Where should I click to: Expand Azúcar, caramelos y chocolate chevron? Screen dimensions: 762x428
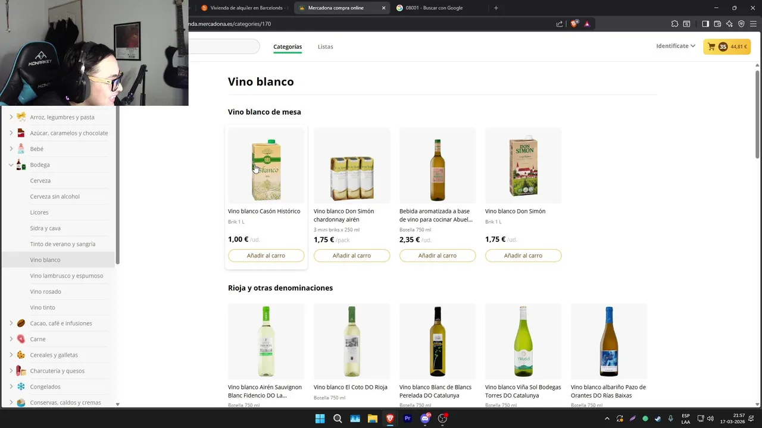click(x=11, y=133)
